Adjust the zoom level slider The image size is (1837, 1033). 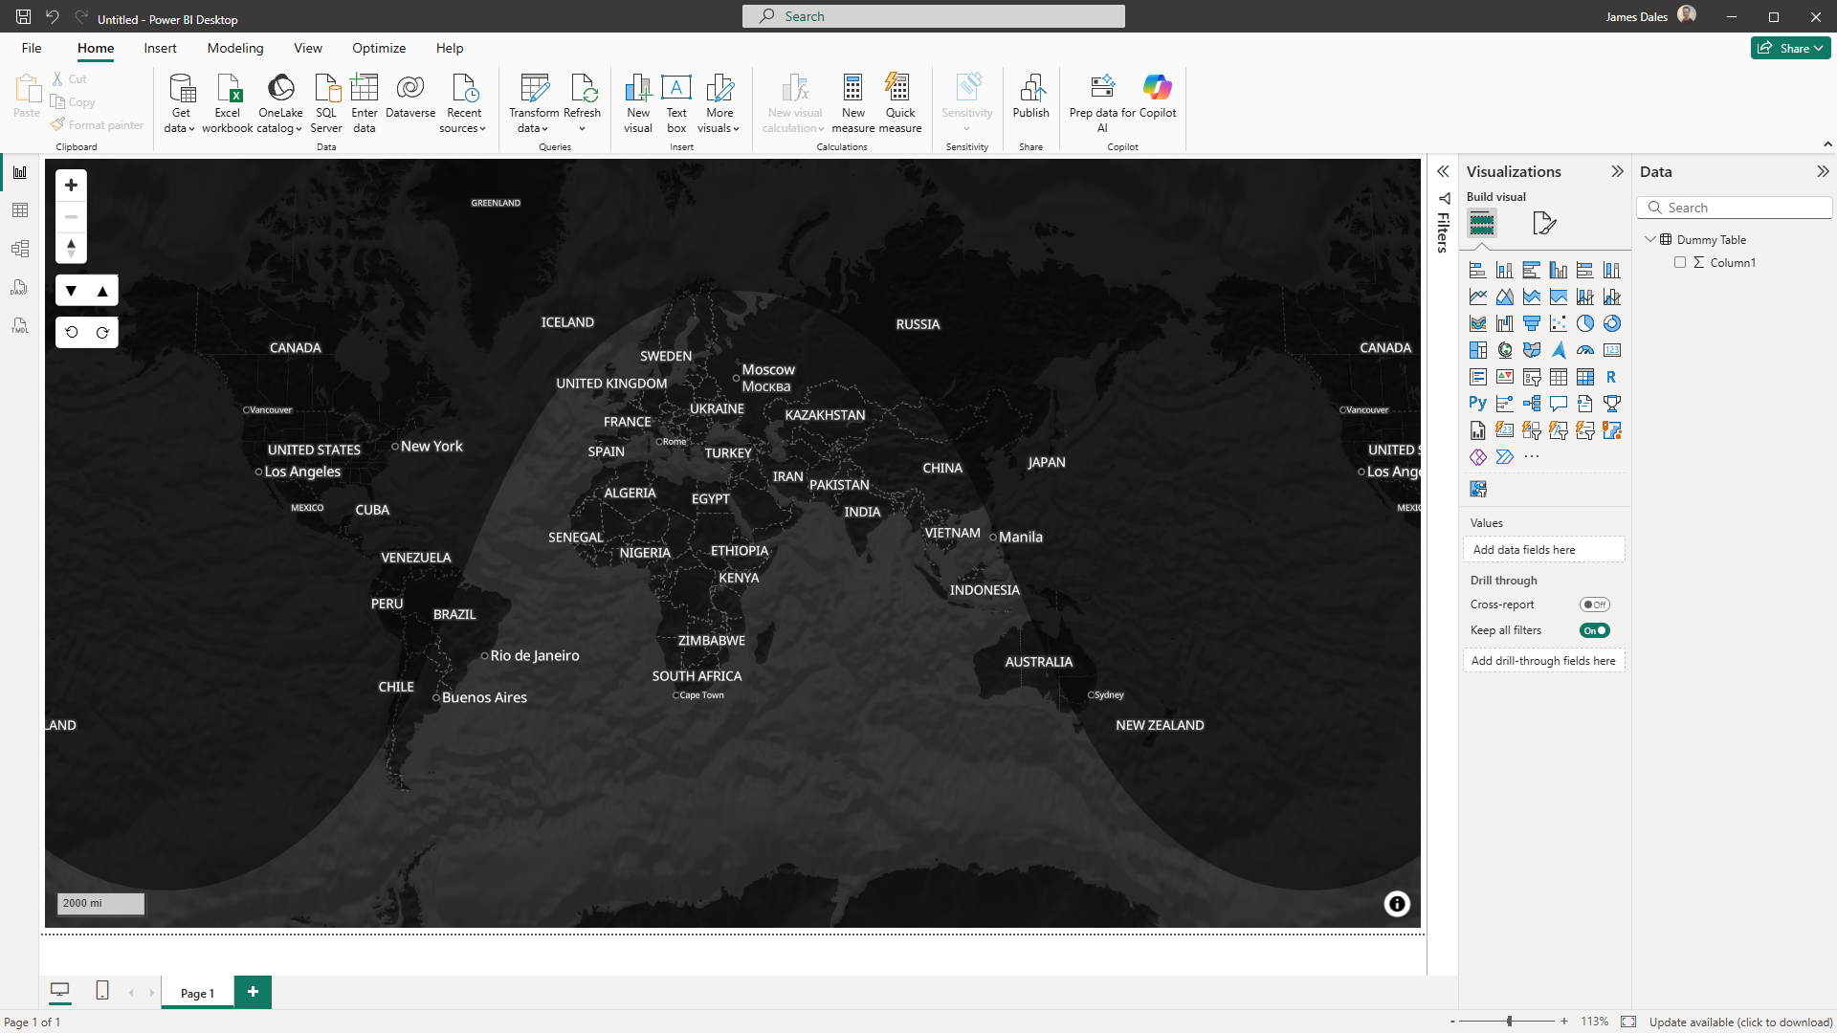pyautogui.click(x=1509, y=1022)
